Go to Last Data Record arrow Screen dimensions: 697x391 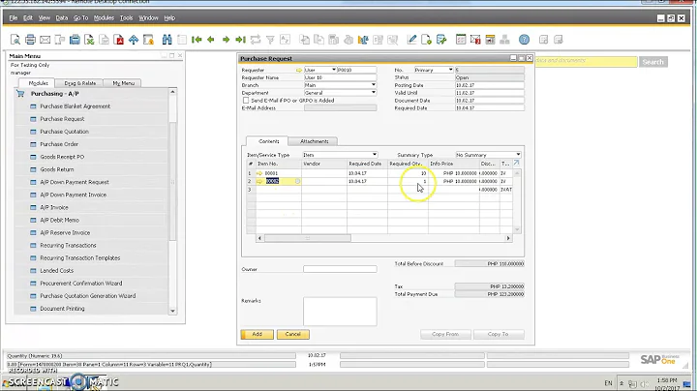[240, 40]
